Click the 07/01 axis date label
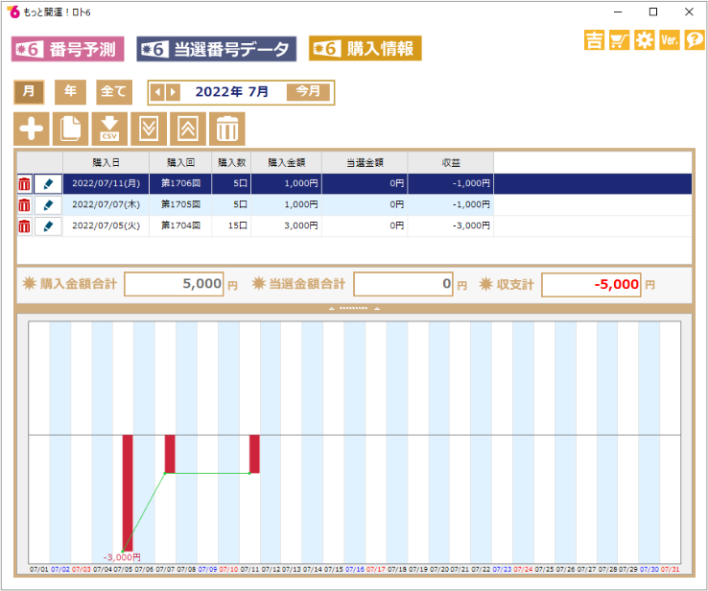 point(38,570)
